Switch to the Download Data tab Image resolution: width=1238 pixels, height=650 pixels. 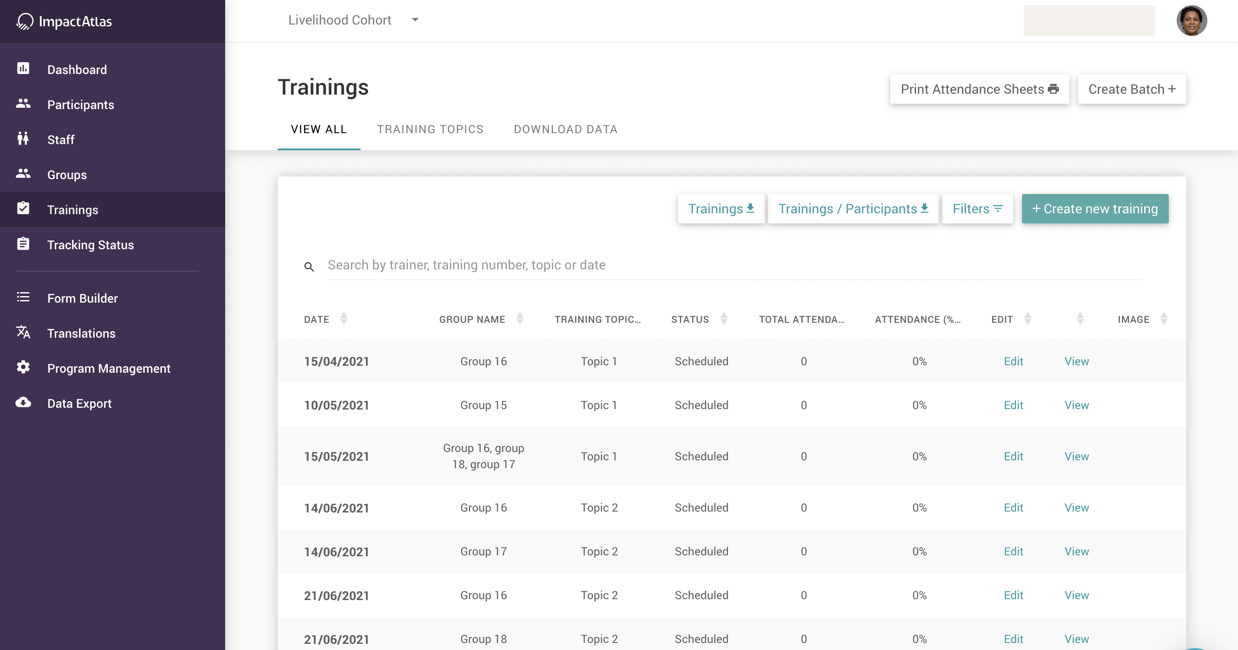565,129
